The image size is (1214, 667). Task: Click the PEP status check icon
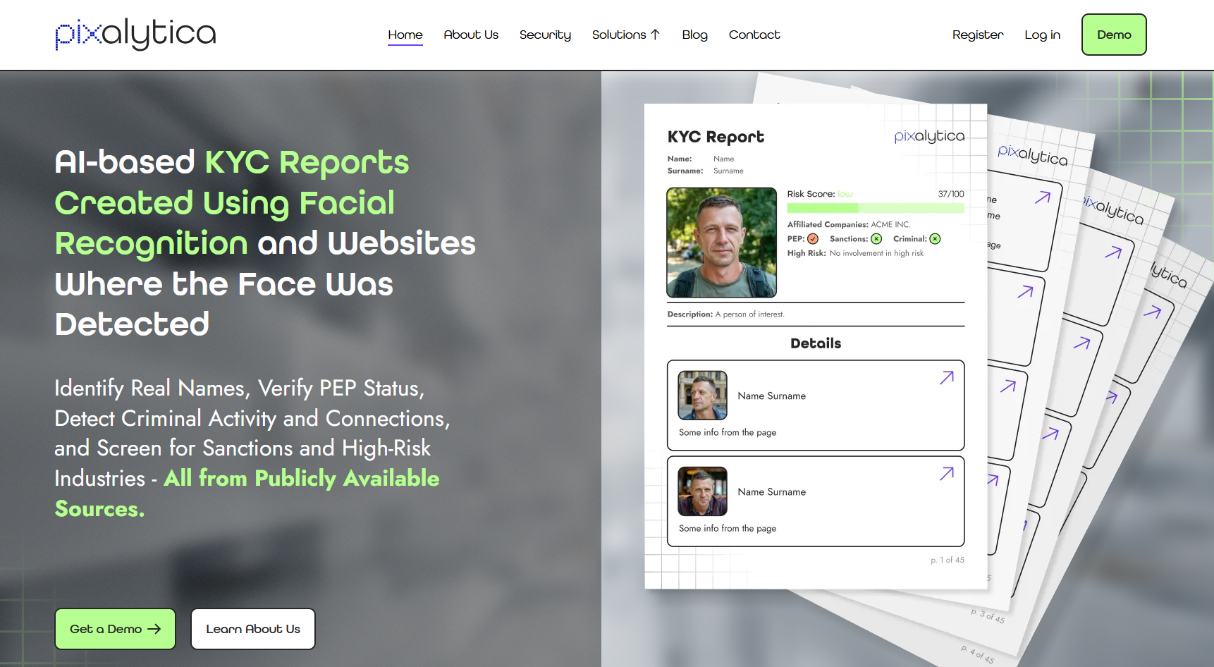tap(813, 239)
